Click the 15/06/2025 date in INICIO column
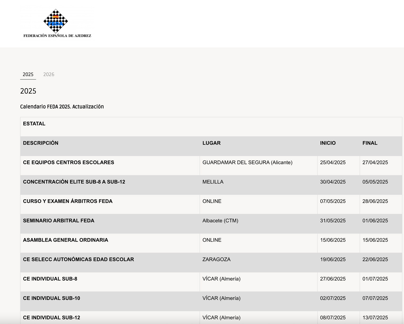404x324 pixels. tap(333, 240)
